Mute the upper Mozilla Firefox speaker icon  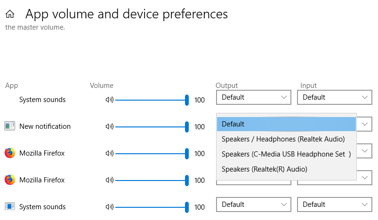pos(110,153)
